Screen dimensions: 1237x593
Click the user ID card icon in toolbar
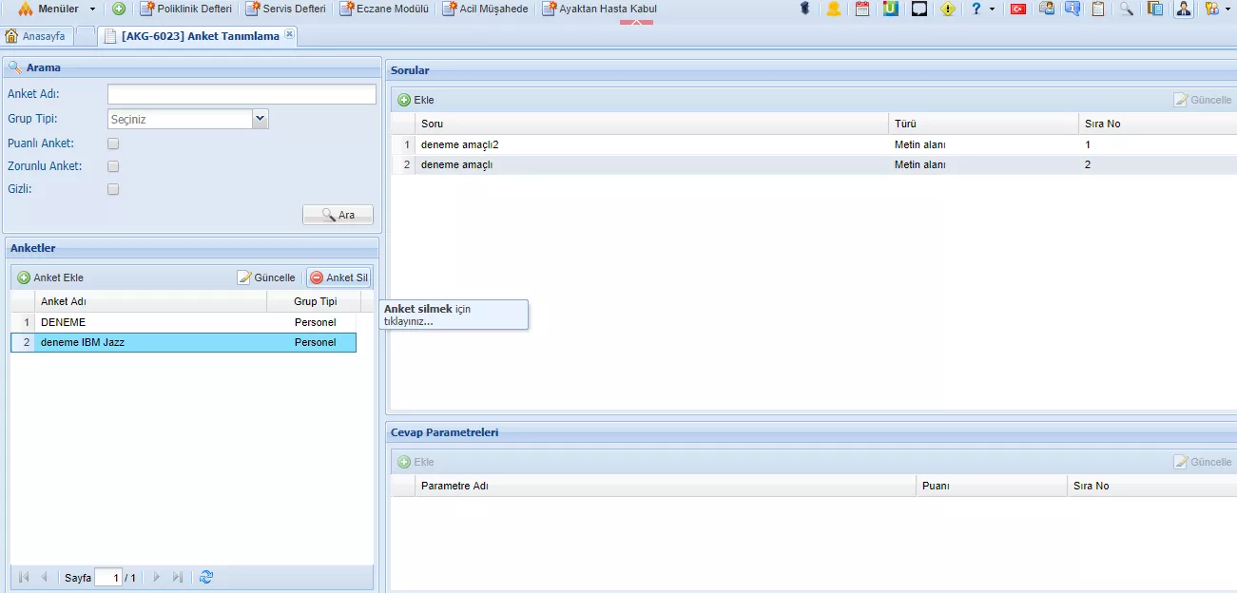(1046, 9)
